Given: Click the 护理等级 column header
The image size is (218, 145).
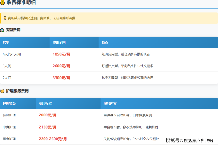Looking at the screenshot, I should (x=9, y=104).
